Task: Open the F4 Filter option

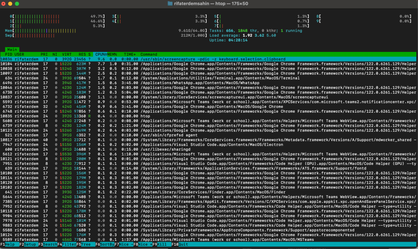Action: (67, 245)
